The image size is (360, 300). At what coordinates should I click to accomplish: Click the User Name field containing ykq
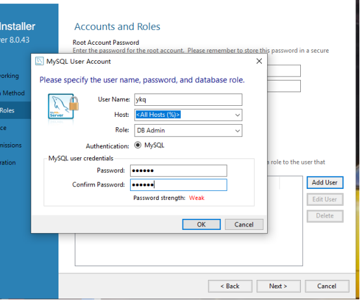[x=188, y=100]
